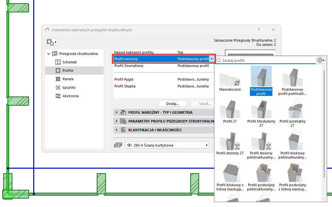Click the Typ column header
Viewport: 332px width, 207px height.
180,52
